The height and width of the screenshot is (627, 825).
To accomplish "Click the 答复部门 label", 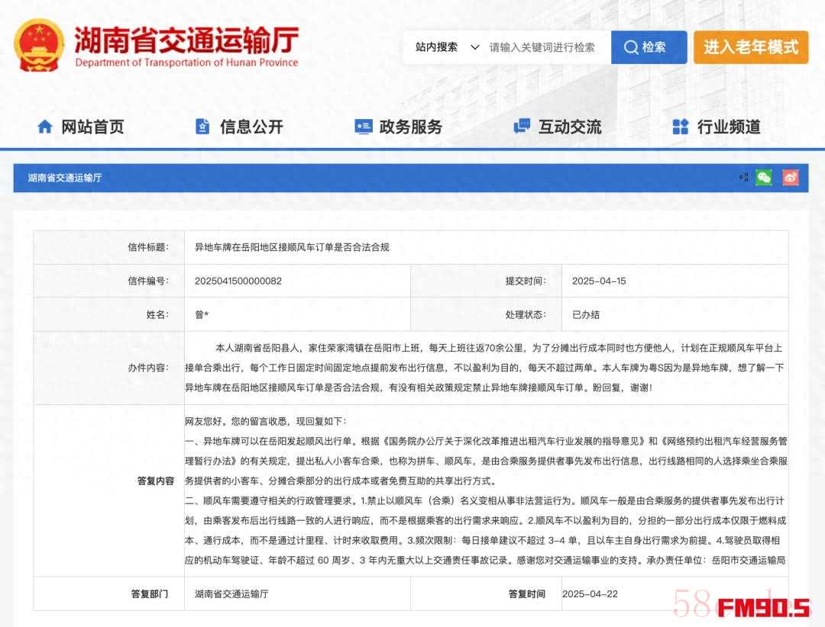I will pyautogui.click(x=150, y=594).
